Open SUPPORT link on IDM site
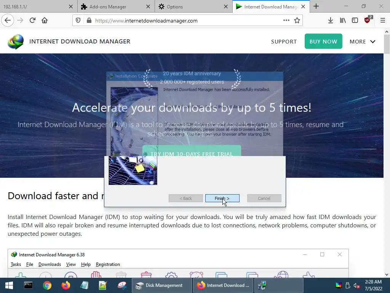Image resolution: width=390 pixels, height=293 pixels. [x=284, y=42]
